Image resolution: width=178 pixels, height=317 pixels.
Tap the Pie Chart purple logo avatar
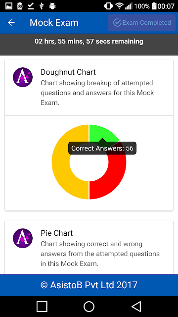coord(23,238)
